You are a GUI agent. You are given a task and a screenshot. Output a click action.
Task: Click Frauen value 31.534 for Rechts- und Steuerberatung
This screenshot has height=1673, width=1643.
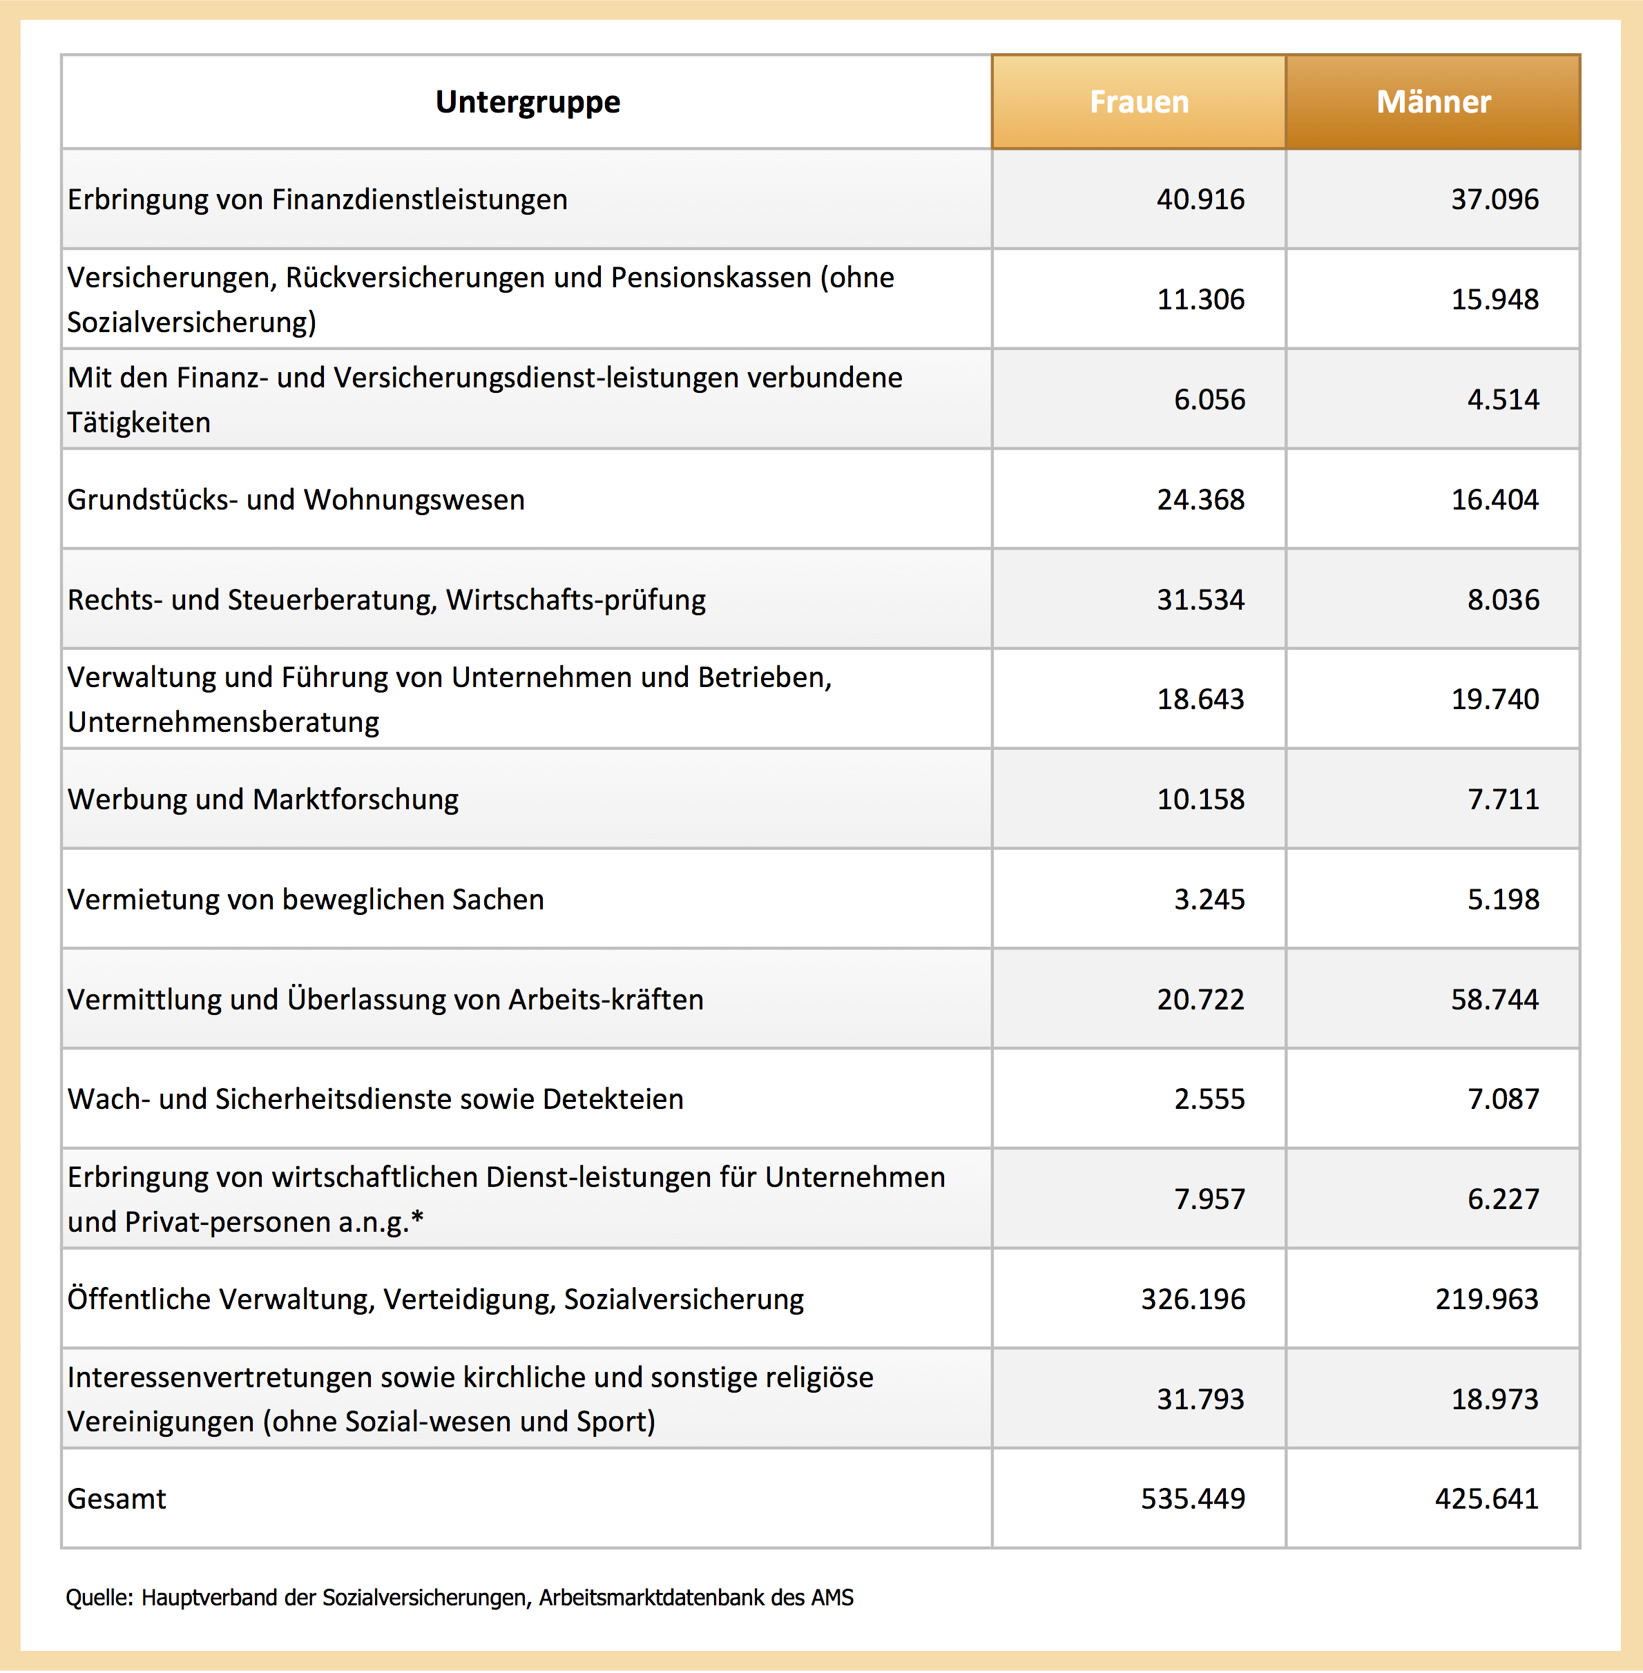[x=1200, y=599]
